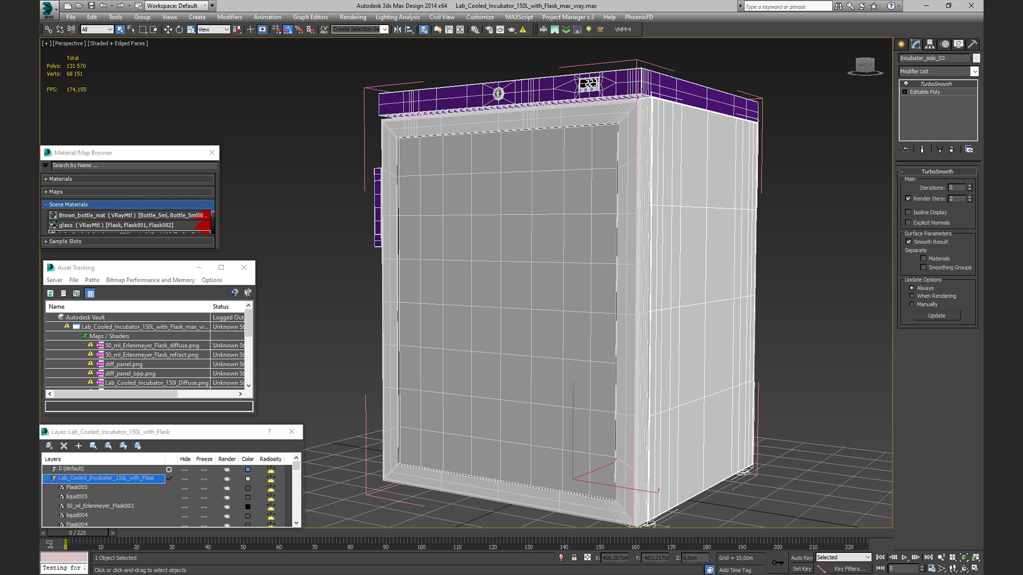Open the Utilities panel hammer icon
Image resolution: width=1023 pixels, height=575 pixels.
pos(972,44)
